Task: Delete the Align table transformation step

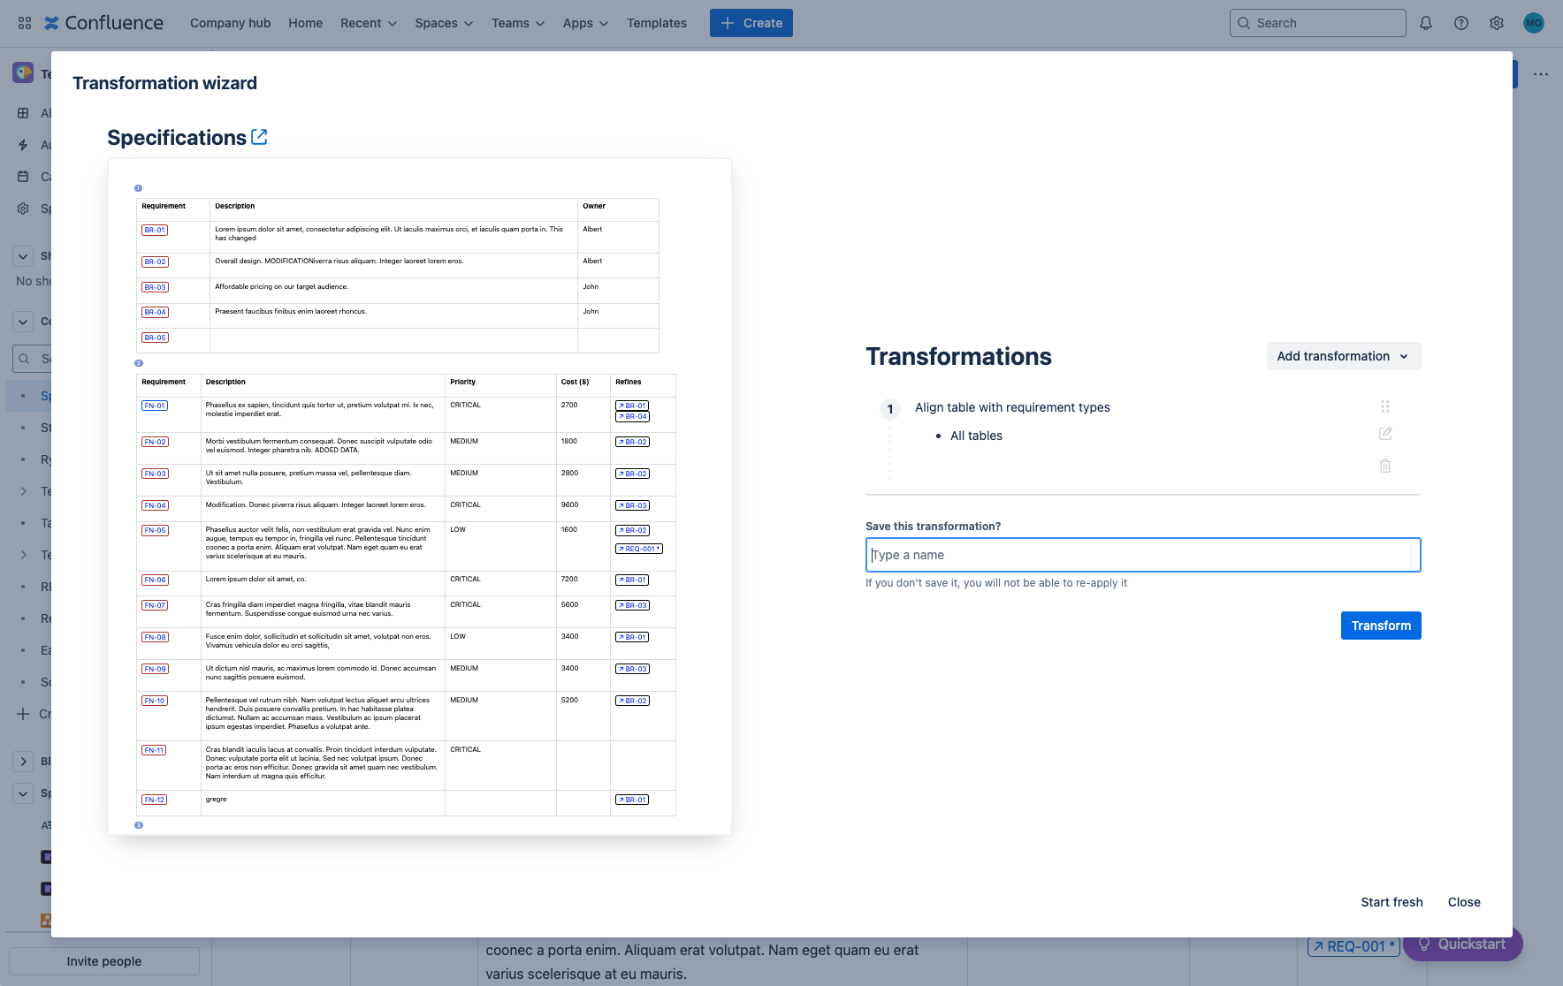Action: (1384, 466)
